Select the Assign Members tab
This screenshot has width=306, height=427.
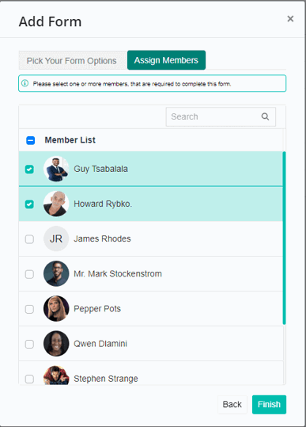(166, 60)
